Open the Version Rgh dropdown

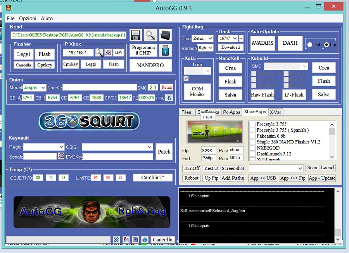(206, 47)
